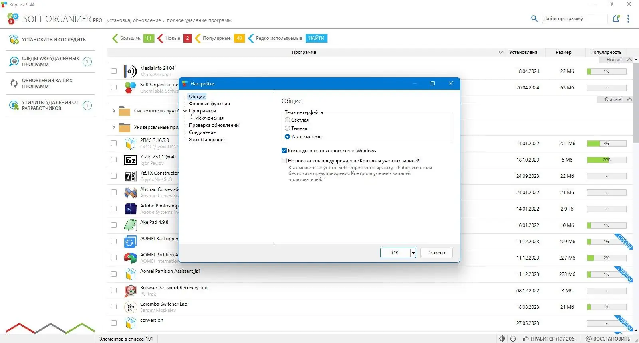Tick the checkbox for MediaInfo 24.04
Screen dimensions: 639x343
pos(114,71)
